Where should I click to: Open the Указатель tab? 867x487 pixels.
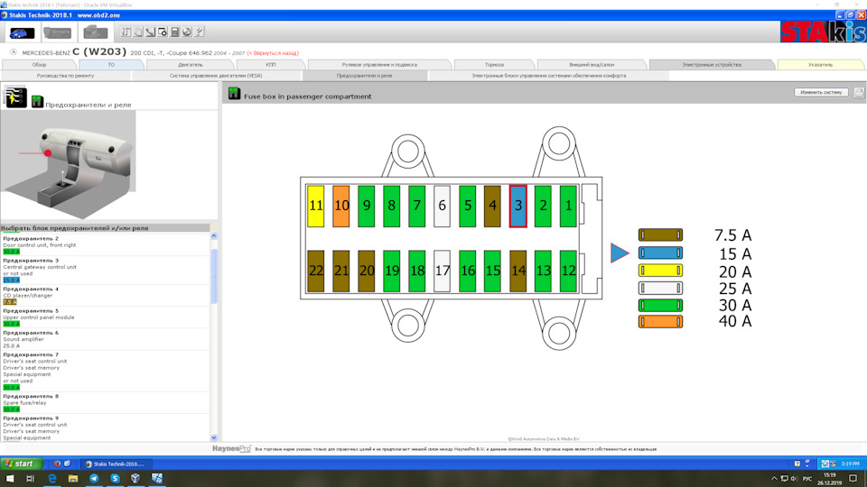point(820,65)
